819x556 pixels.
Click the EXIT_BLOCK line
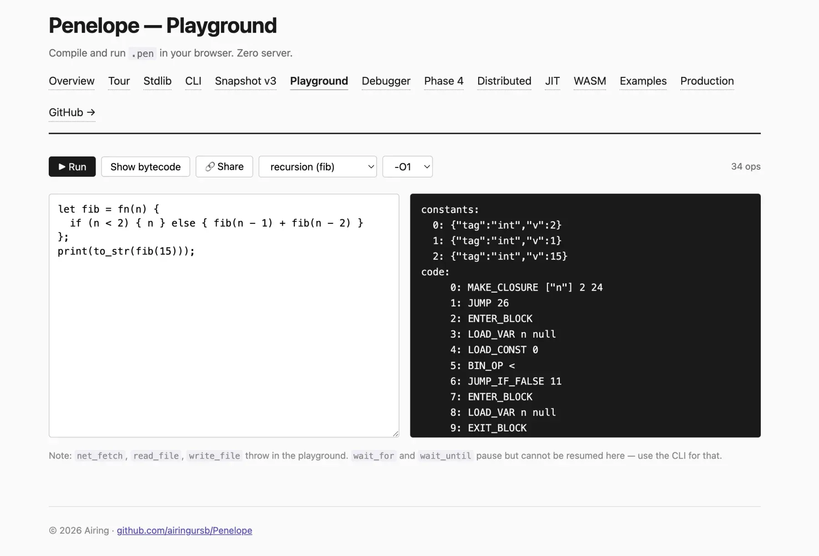pyautogui.click(x=488, y=428)
